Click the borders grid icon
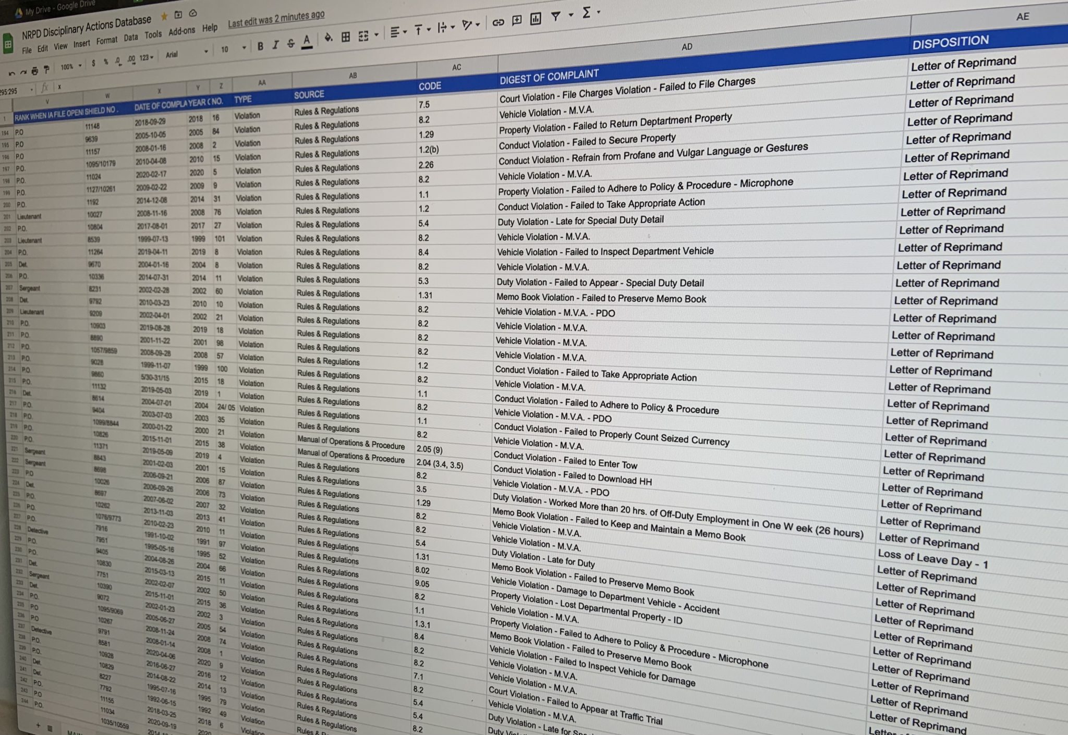The image size is (1068, 735). click(x=345, y=37)
